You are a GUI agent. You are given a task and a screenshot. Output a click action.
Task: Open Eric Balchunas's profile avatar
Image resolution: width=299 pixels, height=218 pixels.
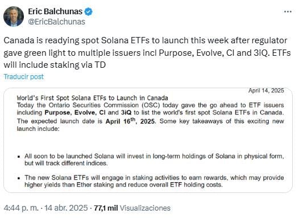(14, 17)
